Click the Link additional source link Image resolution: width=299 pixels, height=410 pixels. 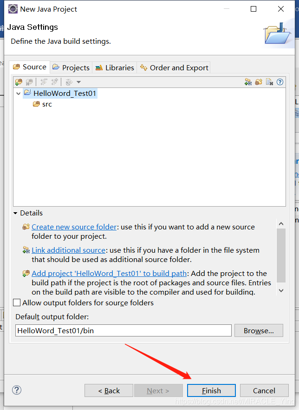69,250
